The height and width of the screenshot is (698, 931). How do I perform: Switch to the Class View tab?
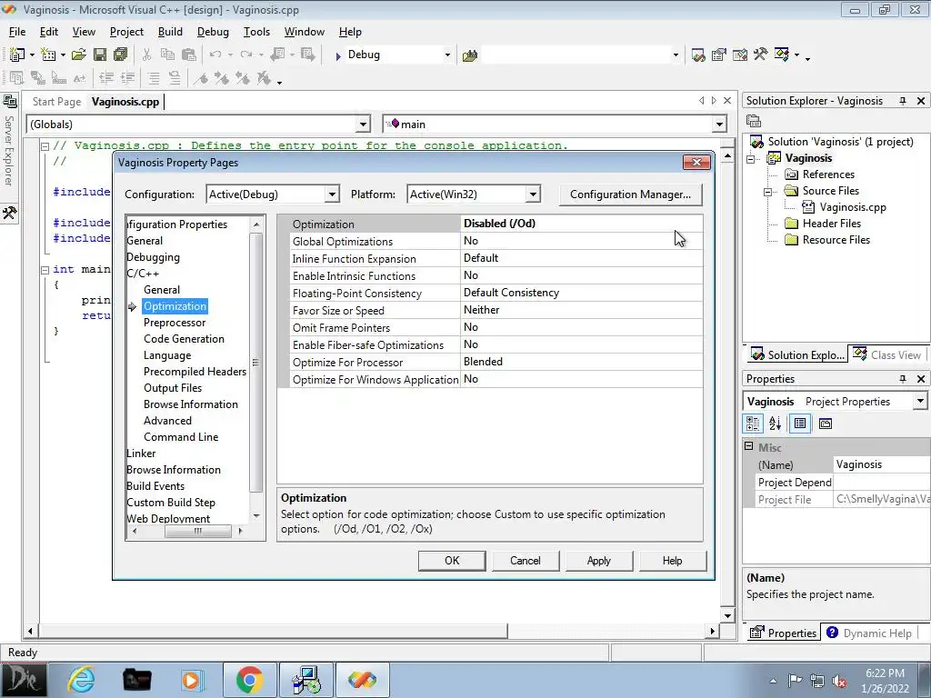pos(887,355)
